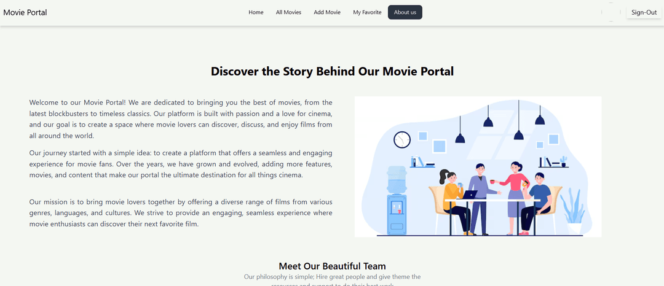
Task: Click the blue potted plant in the illustration
Action: tap(572, 210)
